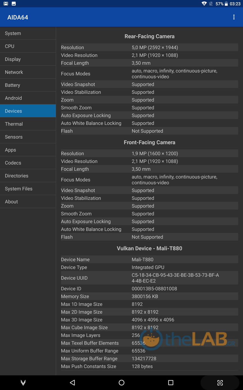Select the Display section

click(28, 59)
